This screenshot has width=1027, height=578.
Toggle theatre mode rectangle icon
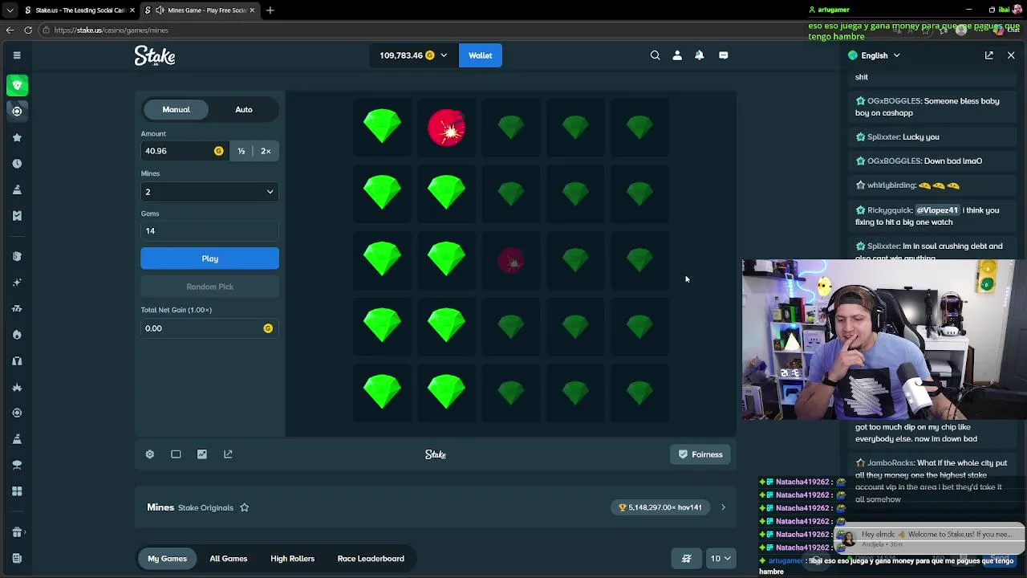click(x=176, y=454)
